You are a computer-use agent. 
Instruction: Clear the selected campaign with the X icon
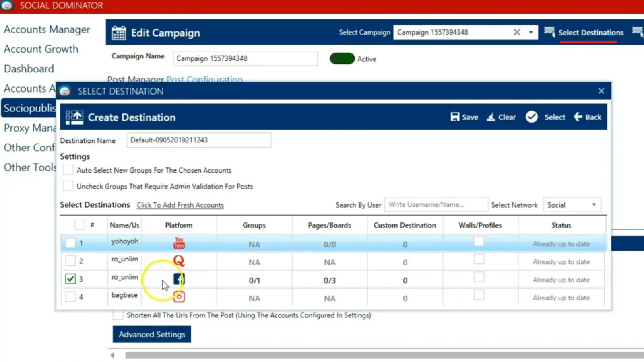[517, 32]
